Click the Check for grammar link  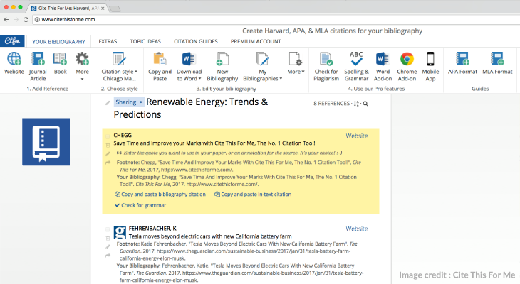140,205
